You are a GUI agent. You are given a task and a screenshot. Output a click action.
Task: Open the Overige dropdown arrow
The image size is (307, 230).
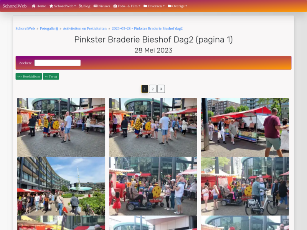[x=187, y=7]
